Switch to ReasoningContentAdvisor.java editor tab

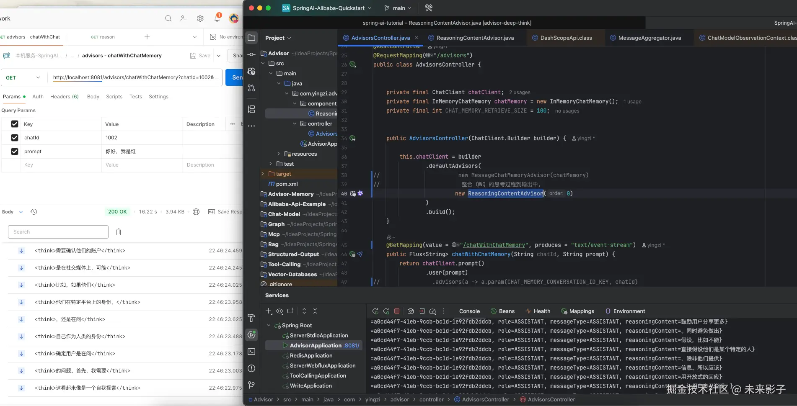click(474, 38)
